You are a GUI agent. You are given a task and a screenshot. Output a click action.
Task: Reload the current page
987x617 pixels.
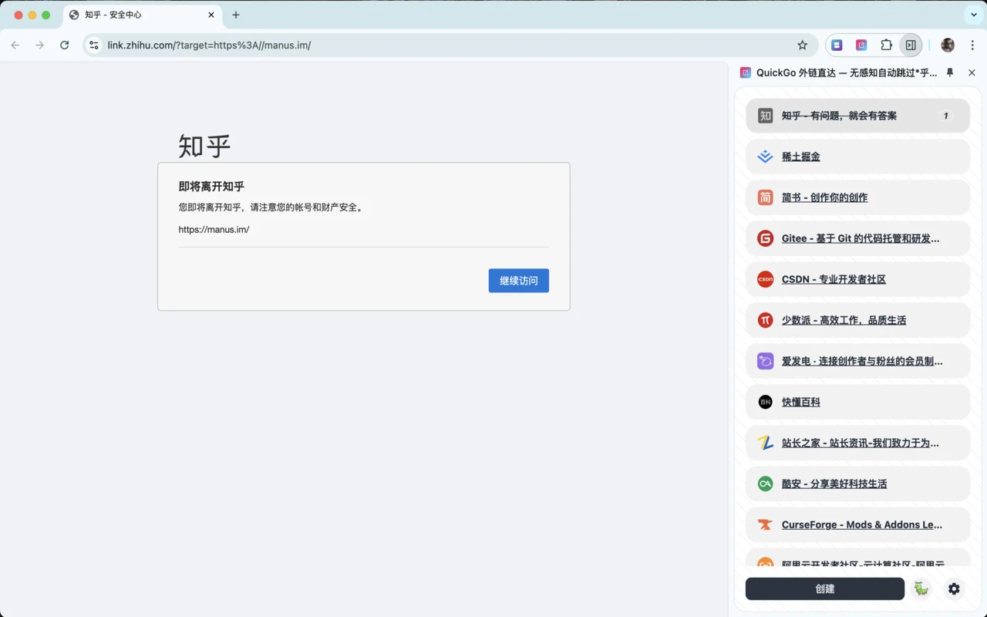pyautogui.click(x=65, y=46)
